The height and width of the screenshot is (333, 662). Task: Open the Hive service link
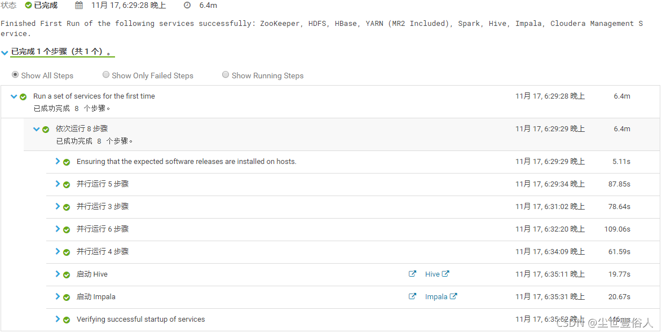coord(437,274)
